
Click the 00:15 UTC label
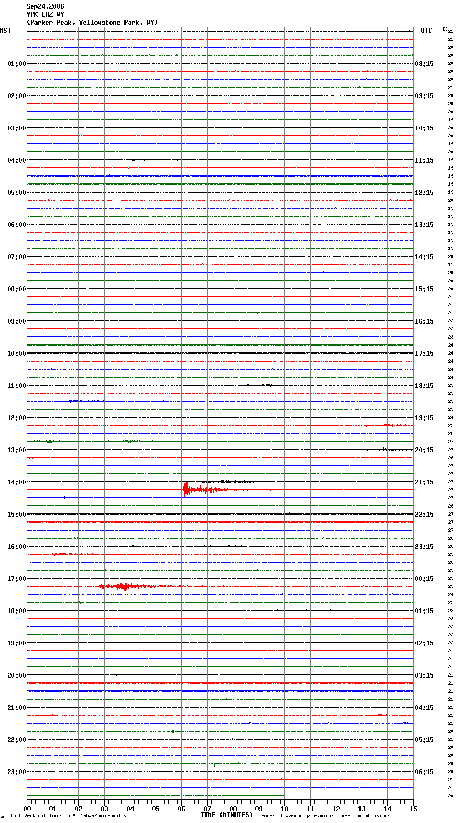424,579
